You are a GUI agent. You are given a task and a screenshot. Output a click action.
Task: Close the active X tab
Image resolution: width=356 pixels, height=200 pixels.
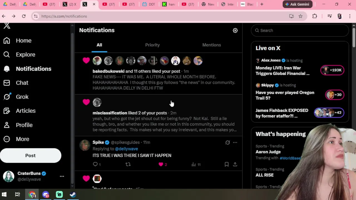point(94,4)
